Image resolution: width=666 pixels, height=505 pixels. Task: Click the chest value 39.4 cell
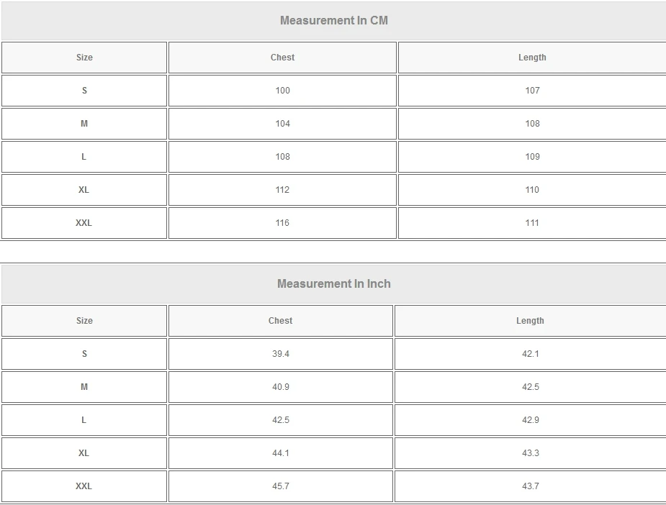pyautogui.click(x=280, y=354)
